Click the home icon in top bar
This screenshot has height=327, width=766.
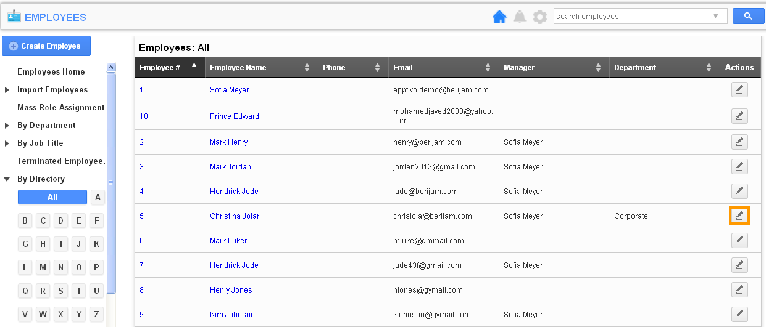point(499,17)
